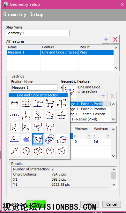Select the perpendicular projection feature icon
Image resolution: width=126 pixels, height=213 pixels.
pos(26,115)
